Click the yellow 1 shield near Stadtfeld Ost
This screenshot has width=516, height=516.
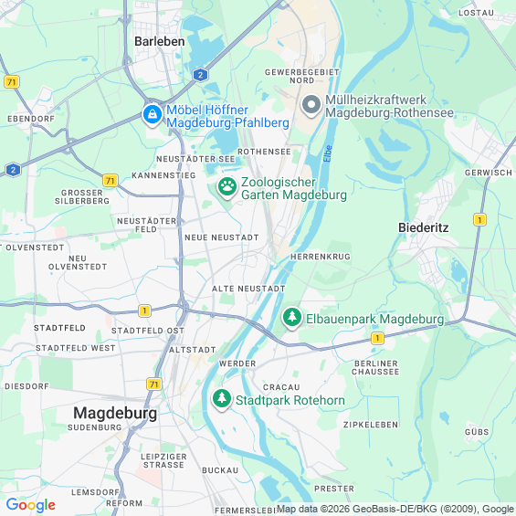(x=144, y=311)
